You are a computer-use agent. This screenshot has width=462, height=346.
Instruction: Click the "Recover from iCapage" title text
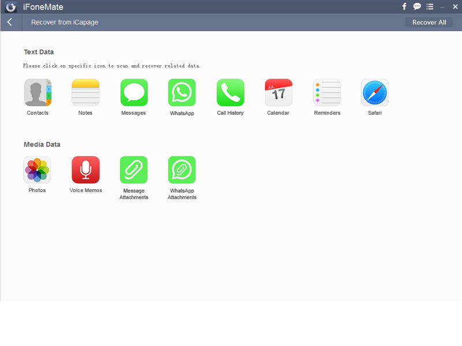[65, 22]
